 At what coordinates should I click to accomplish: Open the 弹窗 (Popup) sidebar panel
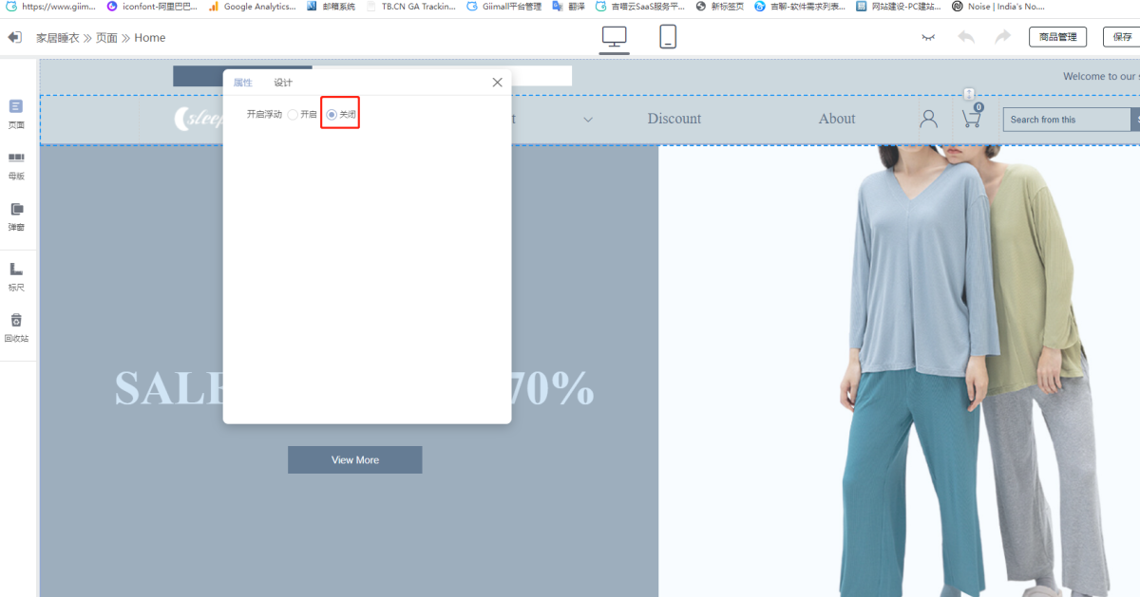16,215
